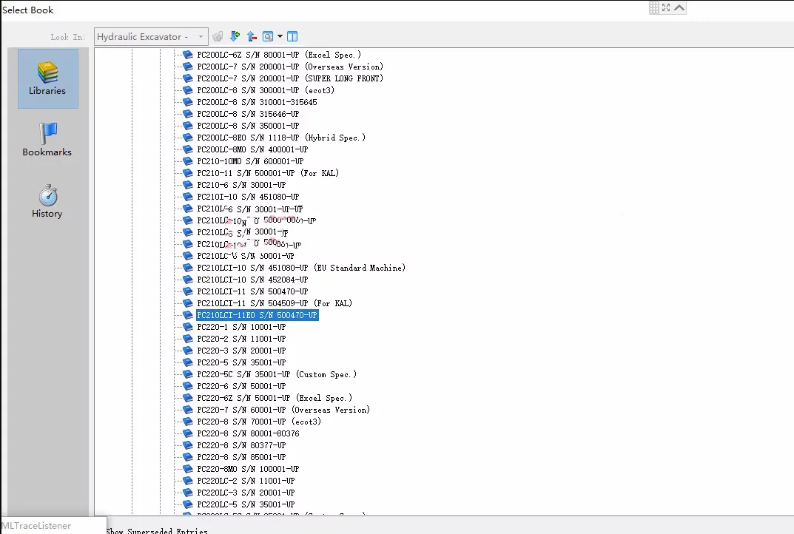Click book icon beside PC200LC-8M0 S/N 400001-UP
794x534 pixels.
(x=188, y=149)
